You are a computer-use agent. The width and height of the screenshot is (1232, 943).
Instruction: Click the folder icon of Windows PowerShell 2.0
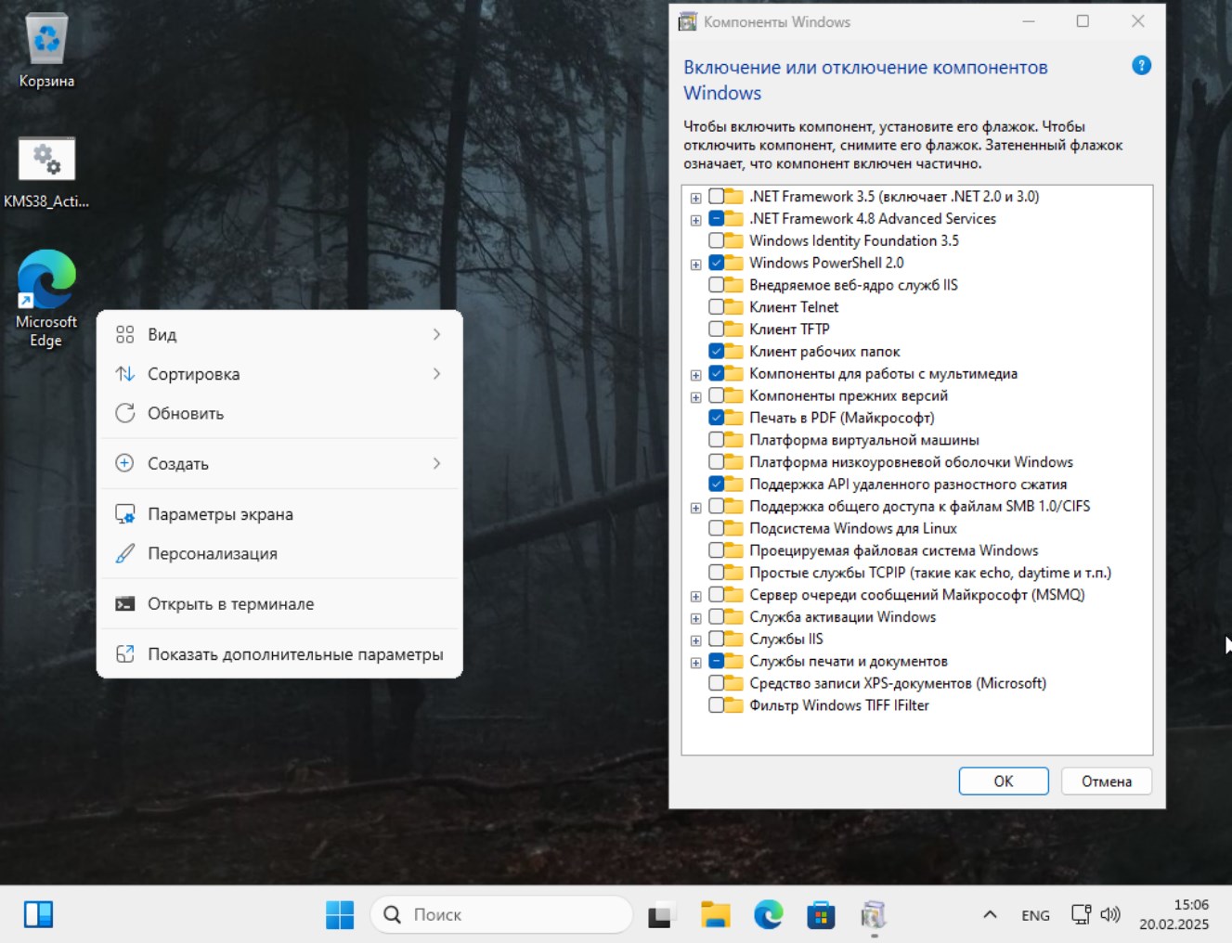pyautogui.click(x=734, y=263)
